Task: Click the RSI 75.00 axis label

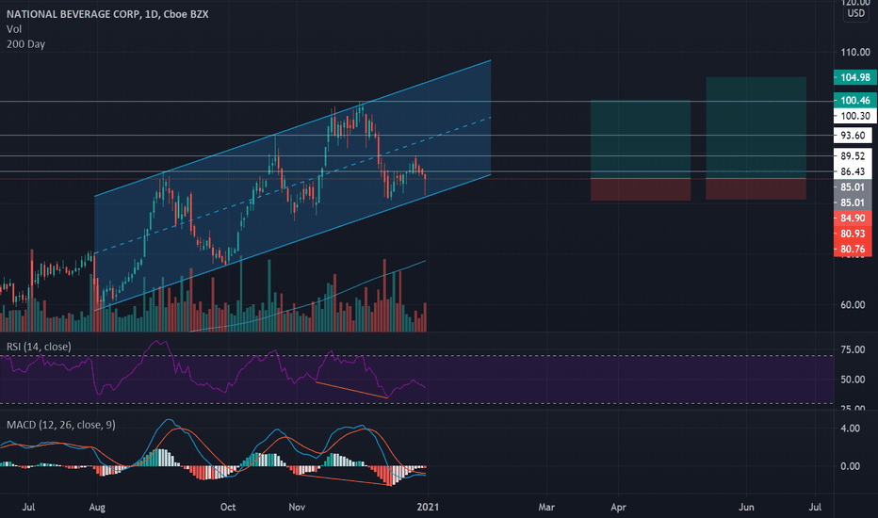Action: click(853, 349)
